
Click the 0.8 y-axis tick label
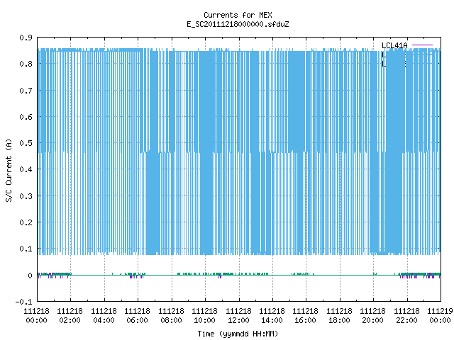pyautogui.click(x=26, y=64)
